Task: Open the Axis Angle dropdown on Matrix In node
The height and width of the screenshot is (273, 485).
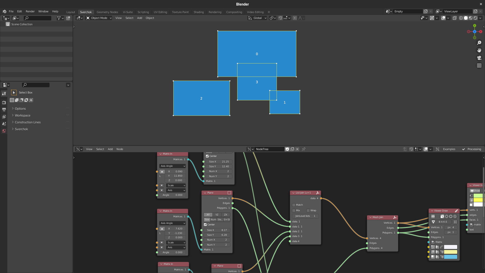Action: pyautogui.click(x=172, y=166)
